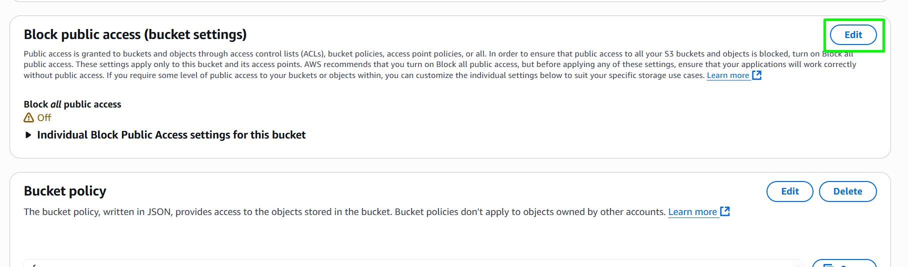Click the Bucket policy description sentence
Viewport: 908px width, 267px height.
[345, 212]
